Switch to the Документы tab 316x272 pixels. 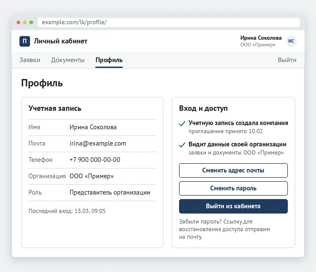pos(68,60)
